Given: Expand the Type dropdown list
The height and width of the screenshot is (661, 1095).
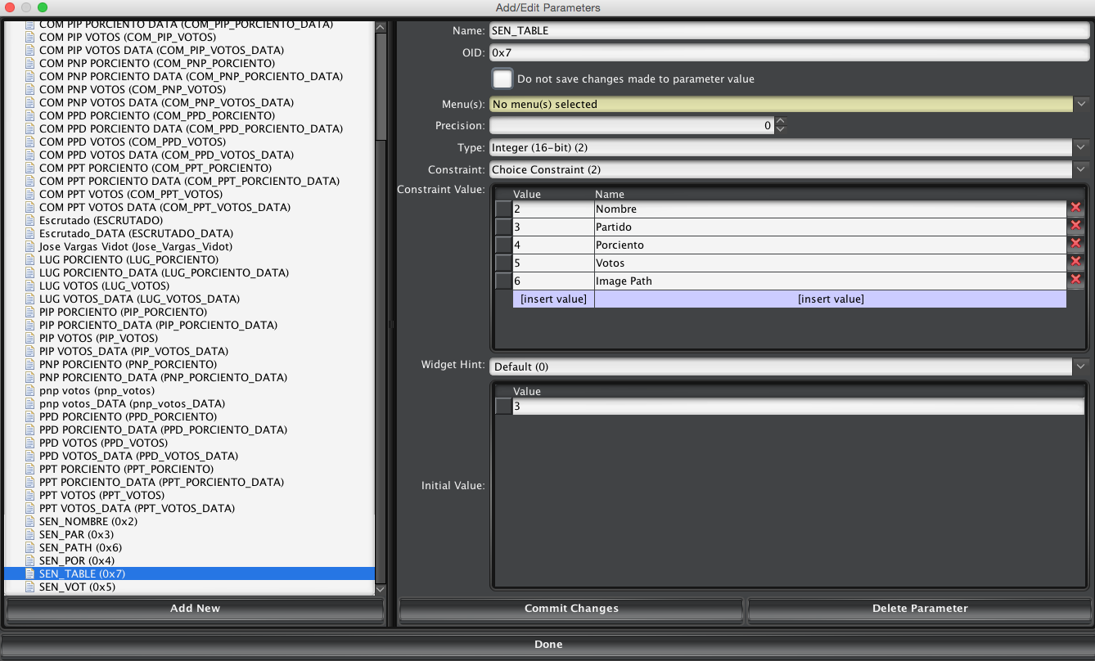Looking at the screenshot, I should 1081,148.
